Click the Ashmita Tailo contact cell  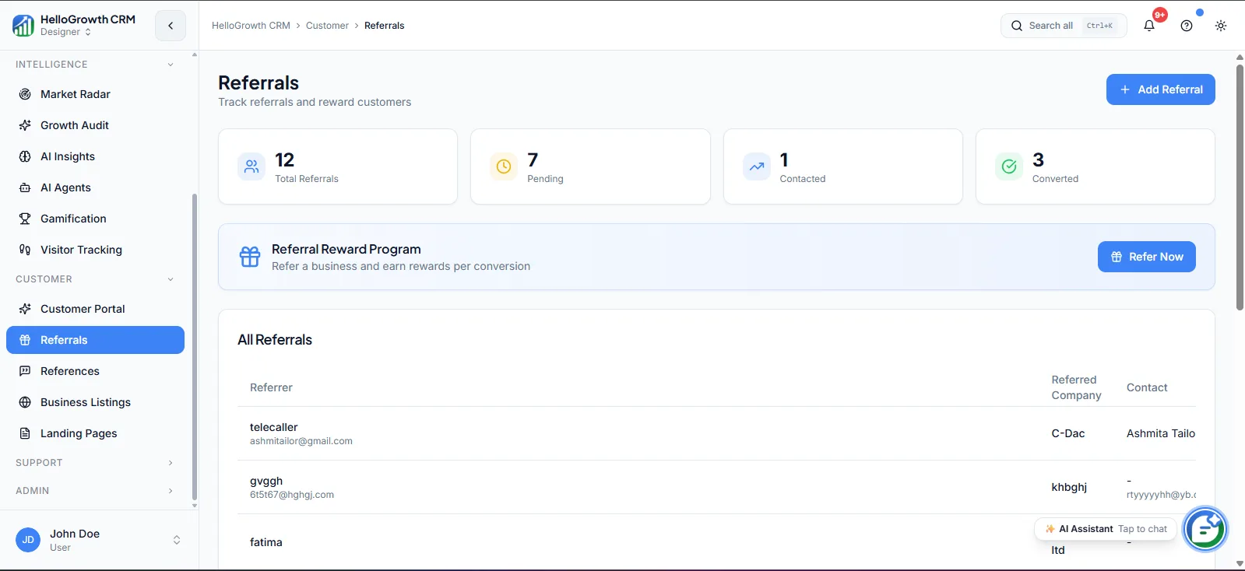pos(1161,433)
